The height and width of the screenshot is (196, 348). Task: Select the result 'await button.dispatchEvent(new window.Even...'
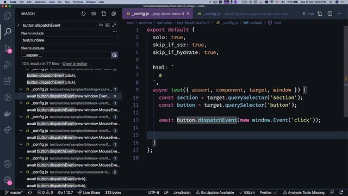pos(69,96)
